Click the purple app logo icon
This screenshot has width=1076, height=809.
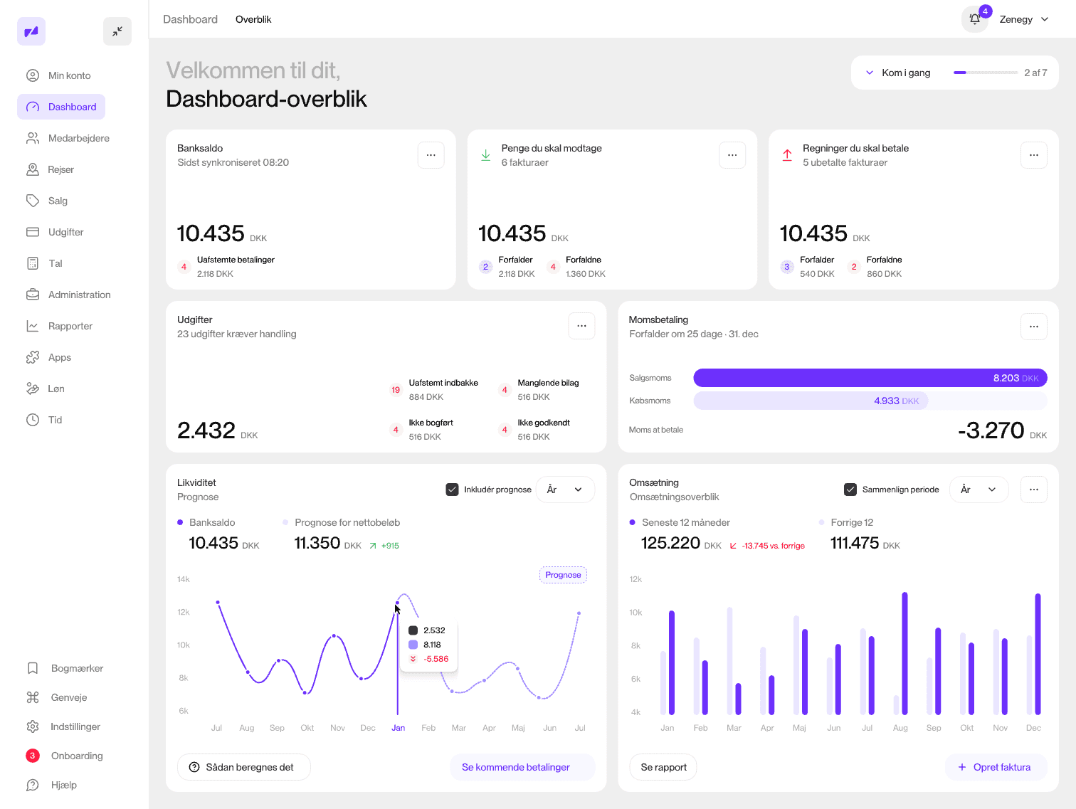[x=31, y=31]
